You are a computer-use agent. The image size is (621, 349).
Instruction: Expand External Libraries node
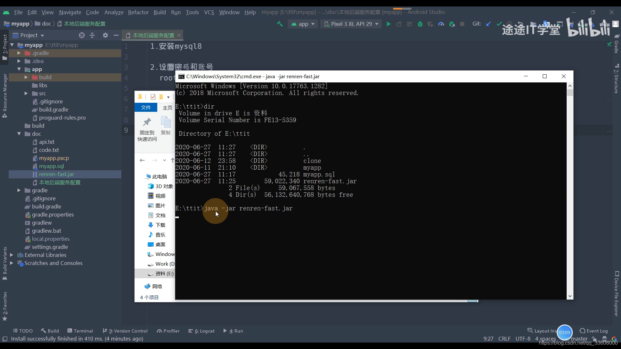click(x=12, y=255)
